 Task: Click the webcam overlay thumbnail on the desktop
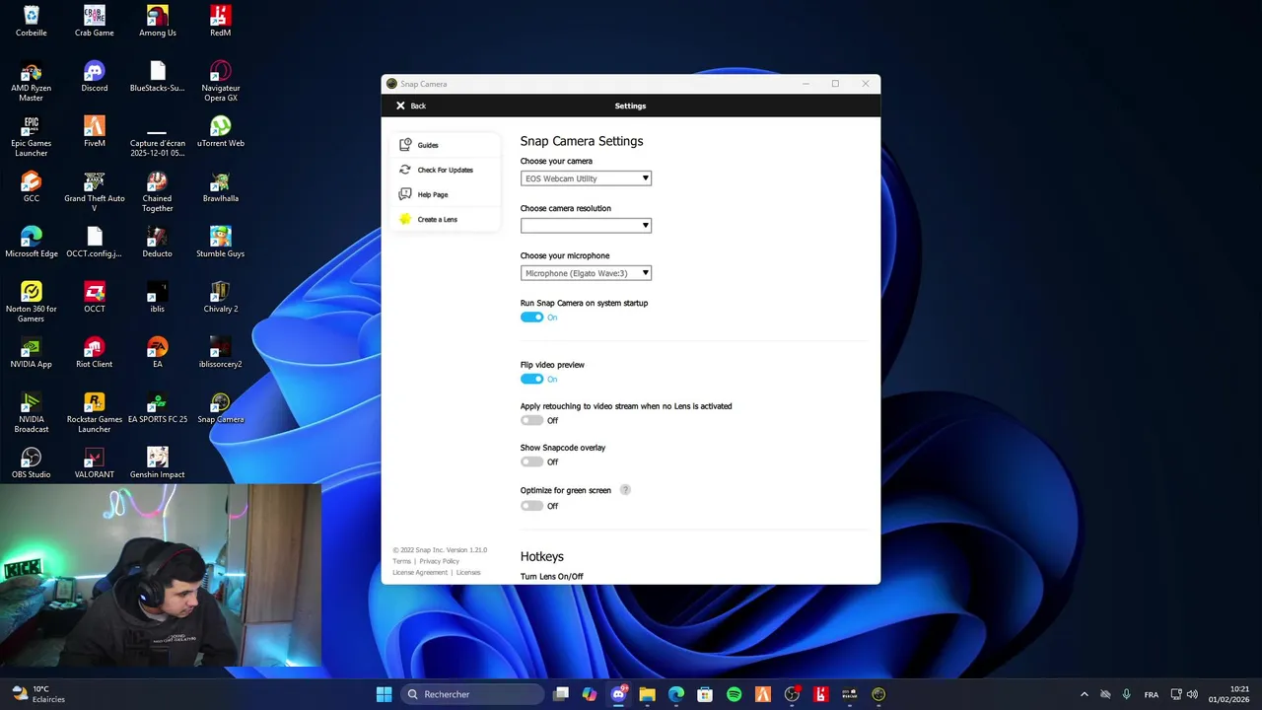[x=161, y=576]
